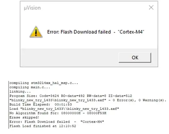Click the 'Program Size: Code=3424' output line
Viewport: 169px width, 134px height.
[x=71, y=96]
